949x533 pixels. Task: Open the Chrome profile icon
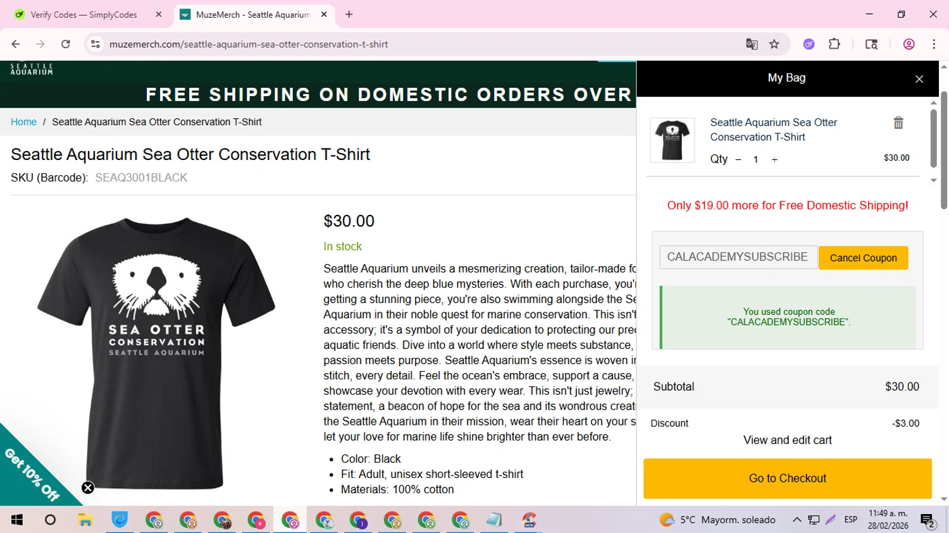pyautogui.click(x=909, y=44)
